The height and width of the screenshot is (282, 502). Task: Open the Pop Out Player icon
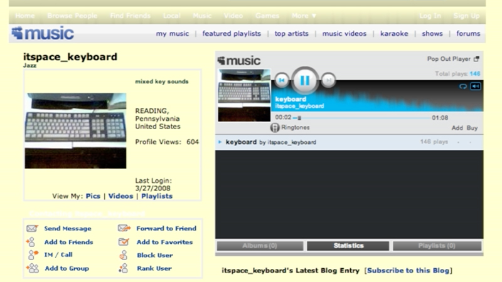476,59
